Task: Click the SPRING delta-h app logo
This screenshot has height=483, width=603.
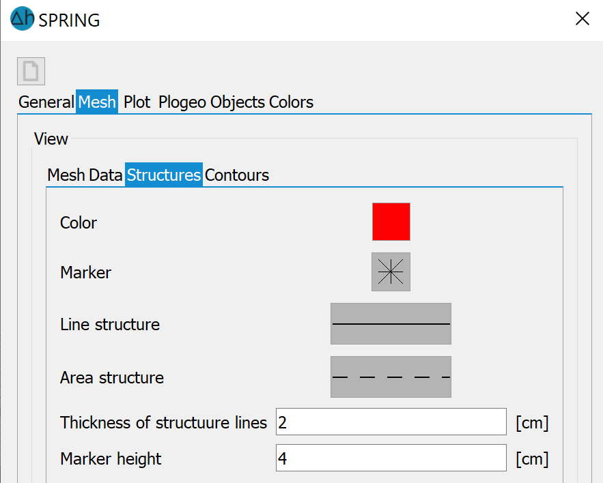Action: (x=22, y=19)
